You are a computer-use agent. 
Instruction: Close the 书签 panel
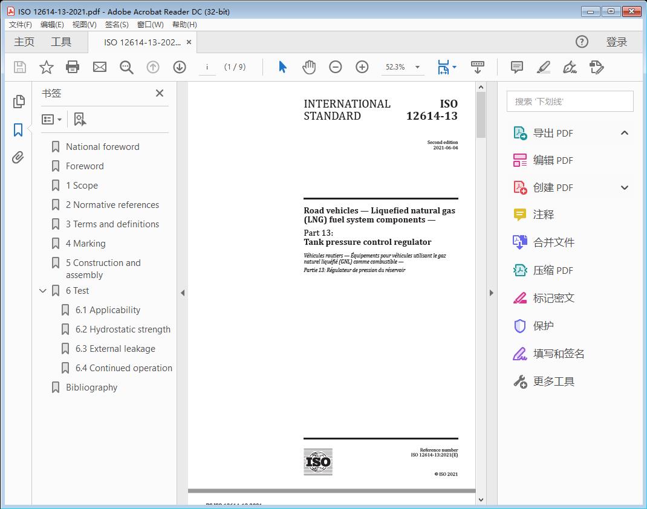(x=160, y=93)
